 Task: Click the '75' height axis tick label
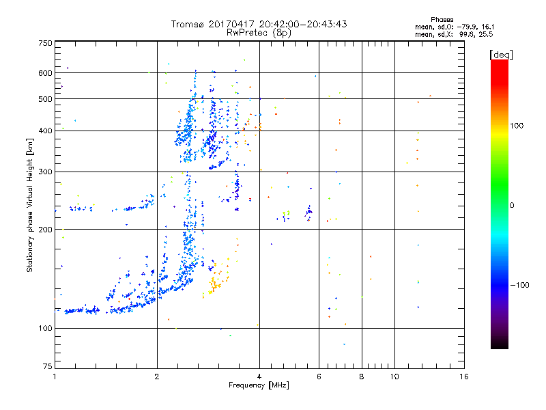[48, 366]
